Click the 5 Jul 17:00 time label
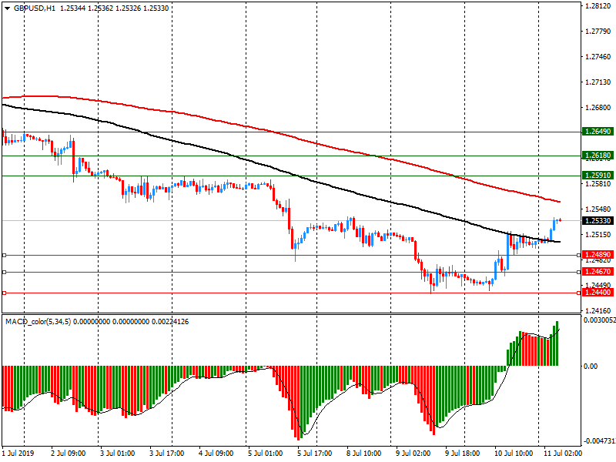Viewport: 616px width, 462px height. click(314, 454)
